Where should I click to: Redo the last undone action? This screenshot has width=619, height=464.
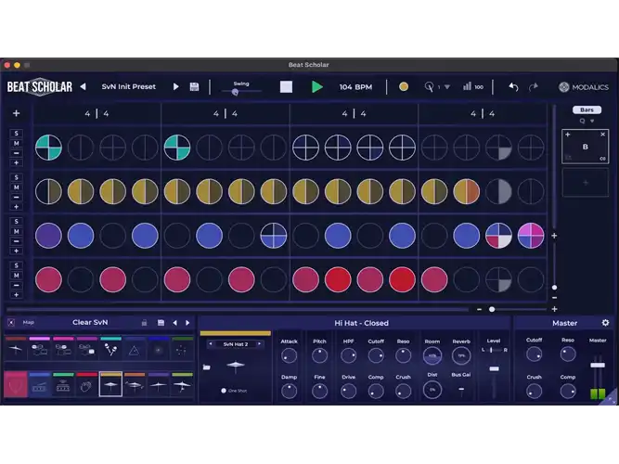(x=534, y=87)
